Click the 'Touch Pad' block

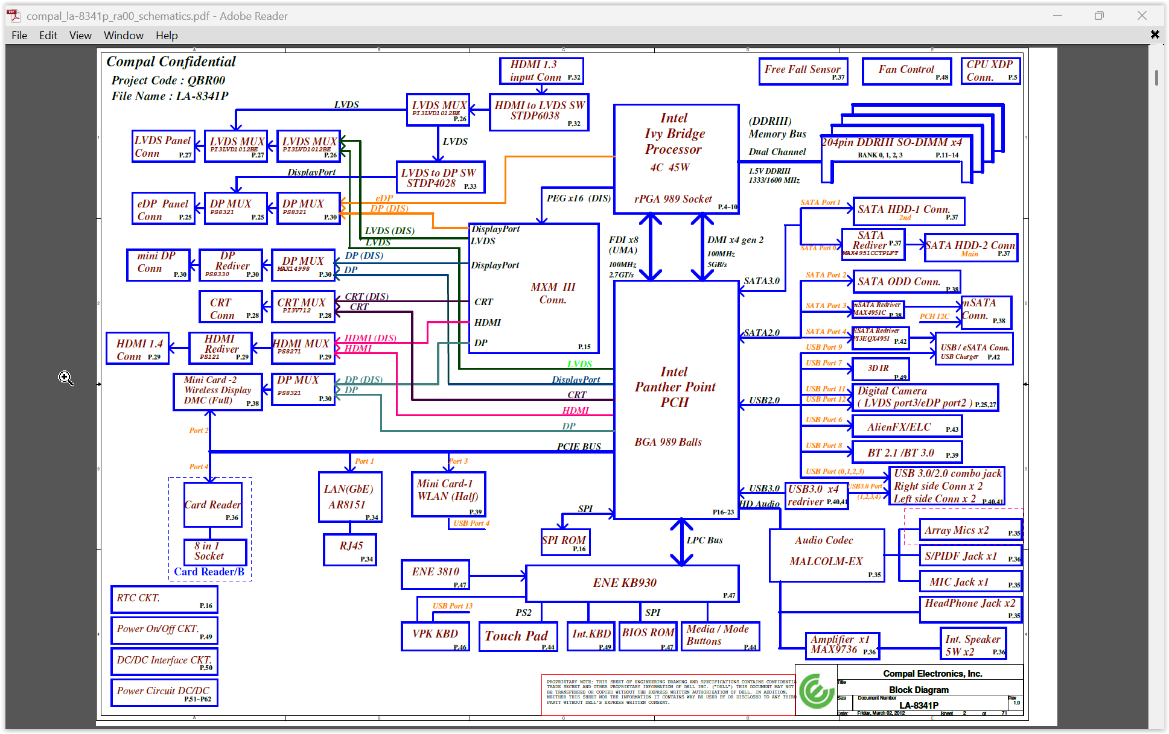pyautogui.click(x=518, y=636)
